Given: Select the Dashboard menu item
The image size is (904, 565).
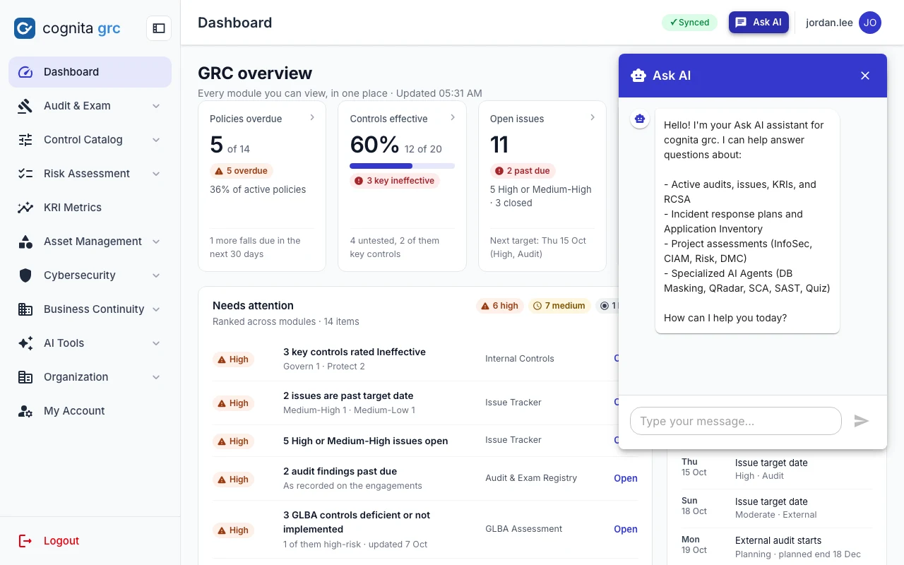Looking at the screenshot, I should tap(90, 72).
